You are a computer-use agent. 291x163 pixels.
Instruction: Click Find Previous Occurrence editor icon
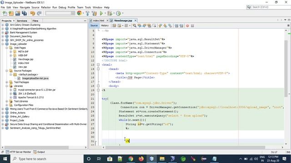click(140, 26)
